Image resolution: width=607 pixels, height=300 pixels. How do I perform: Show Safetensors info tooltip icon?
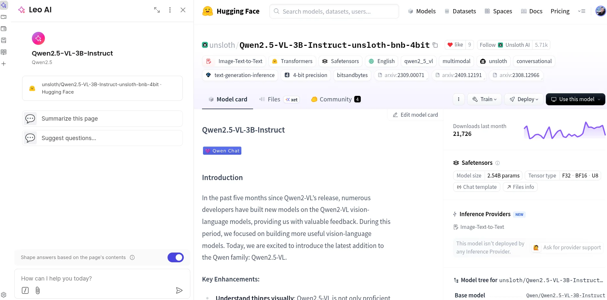point(497,163)
